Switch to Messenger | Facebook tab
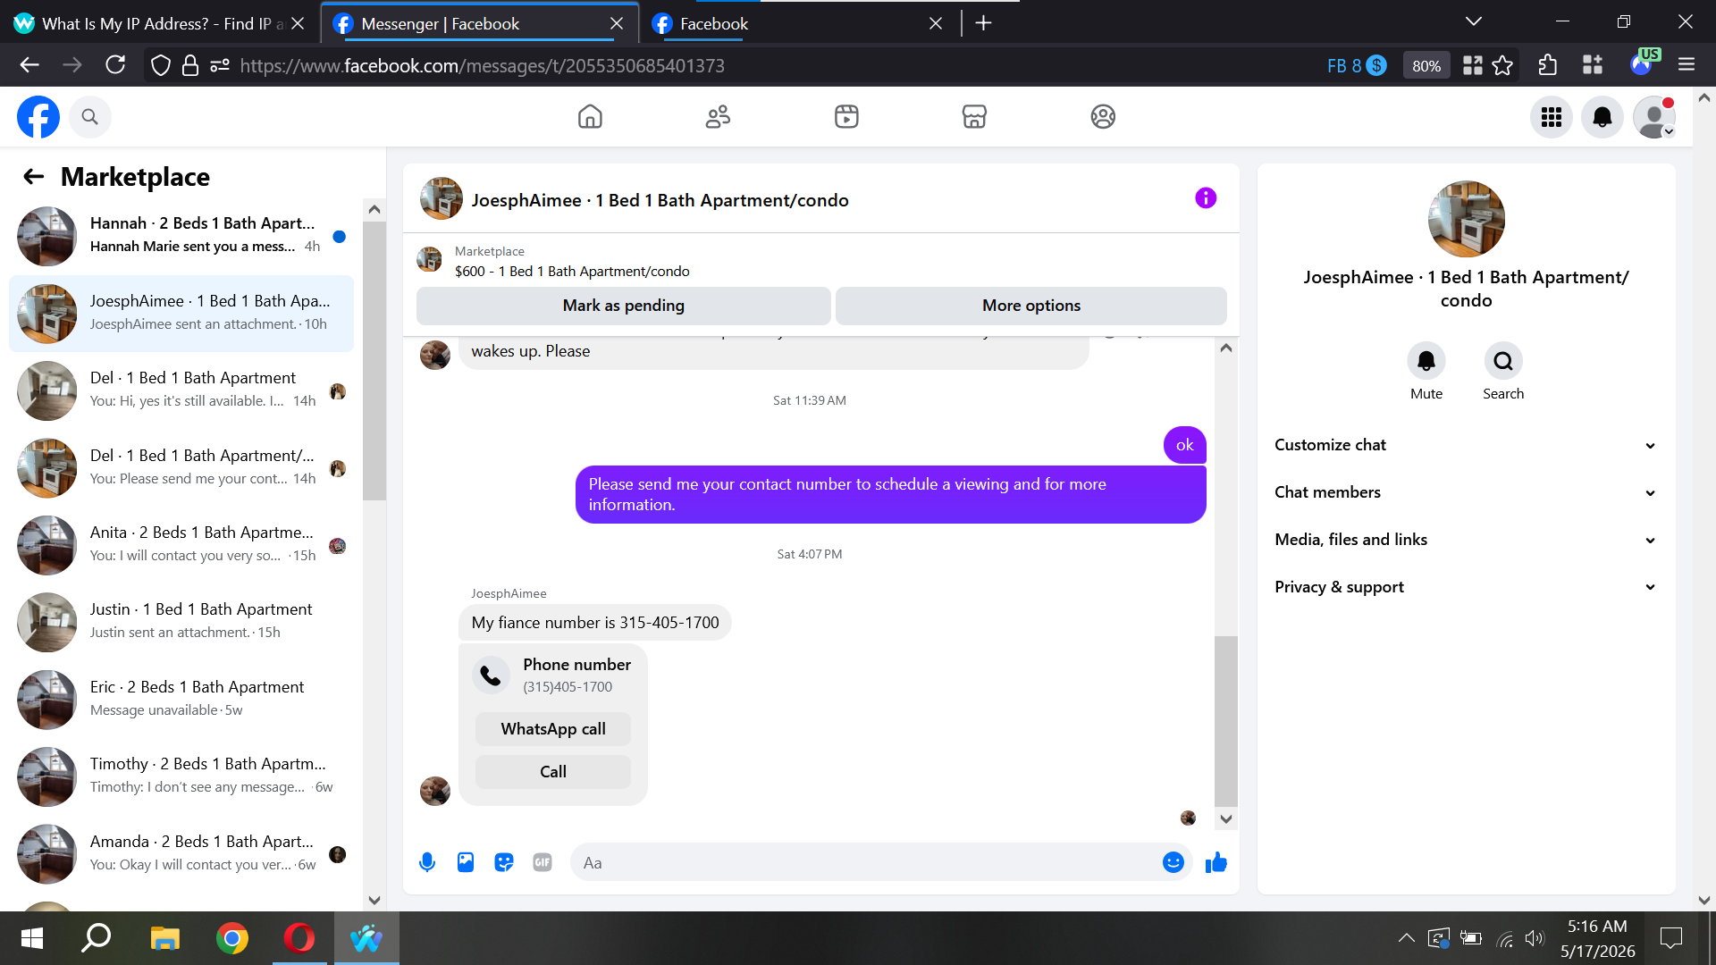This screenshot has width=1716, height=965. [479, 24]
